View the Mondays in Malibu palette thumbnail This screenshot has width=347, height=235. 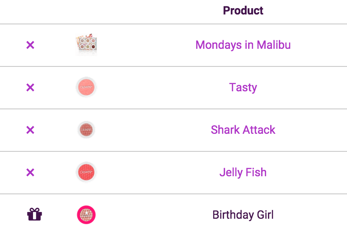click(x=86, y=45)
